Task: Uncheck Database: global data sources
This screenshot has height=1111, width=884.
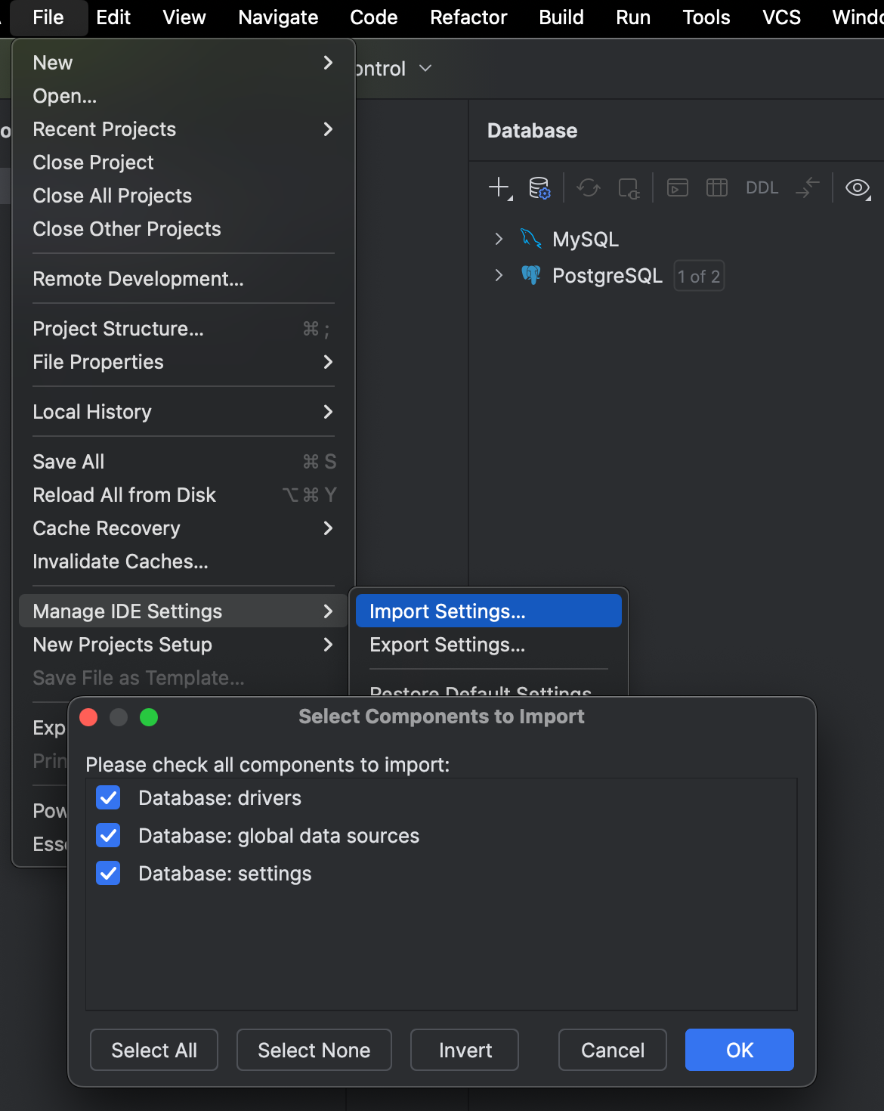Action: click(x=108, y=835)
